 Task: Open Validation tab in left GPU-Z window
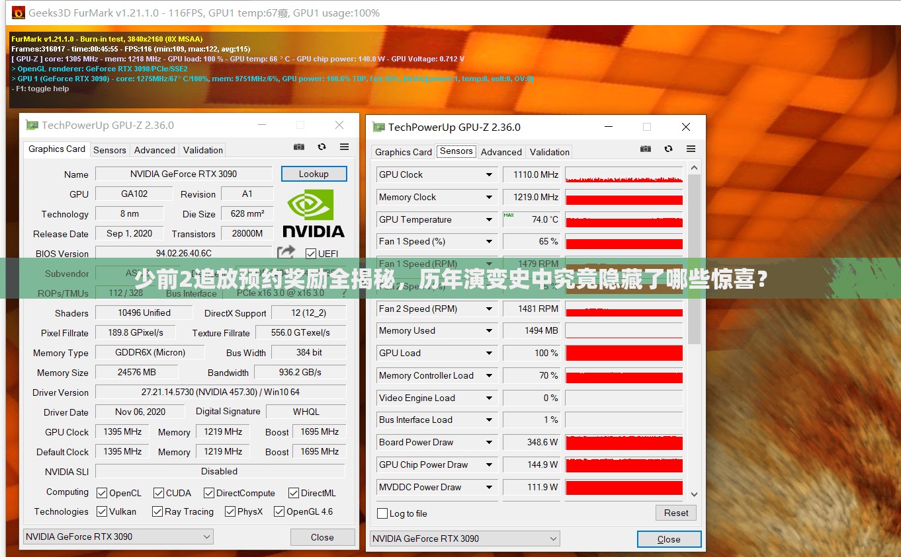tap(202, 150)
